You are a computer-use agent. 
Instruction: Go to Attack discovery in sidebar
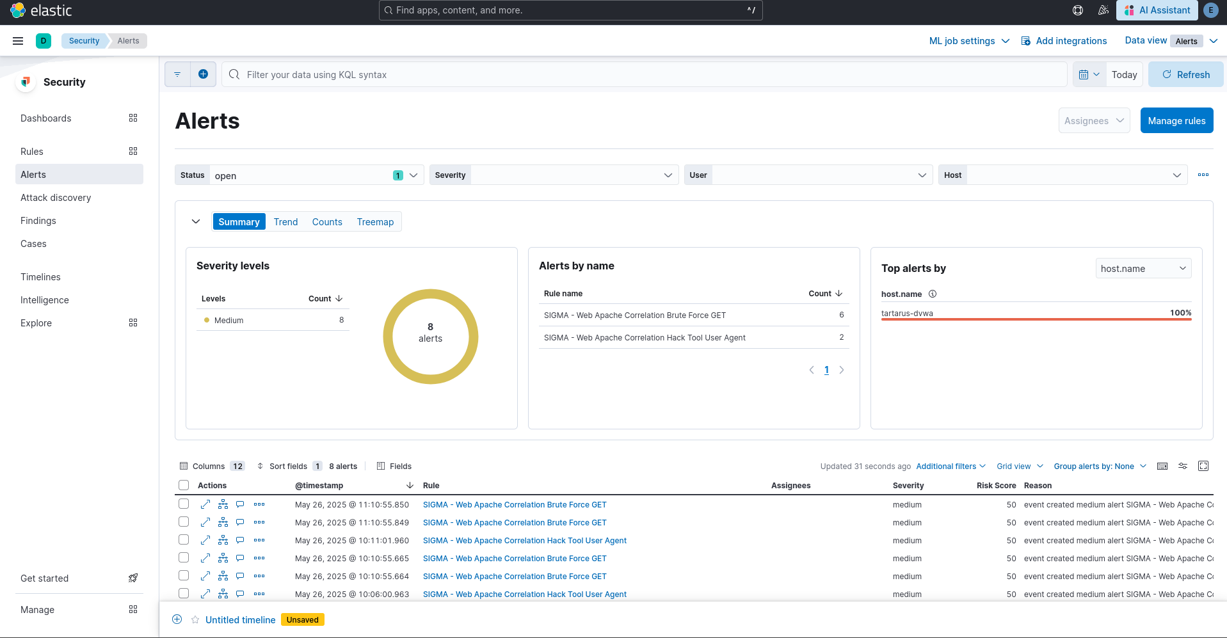pos(56,198)
